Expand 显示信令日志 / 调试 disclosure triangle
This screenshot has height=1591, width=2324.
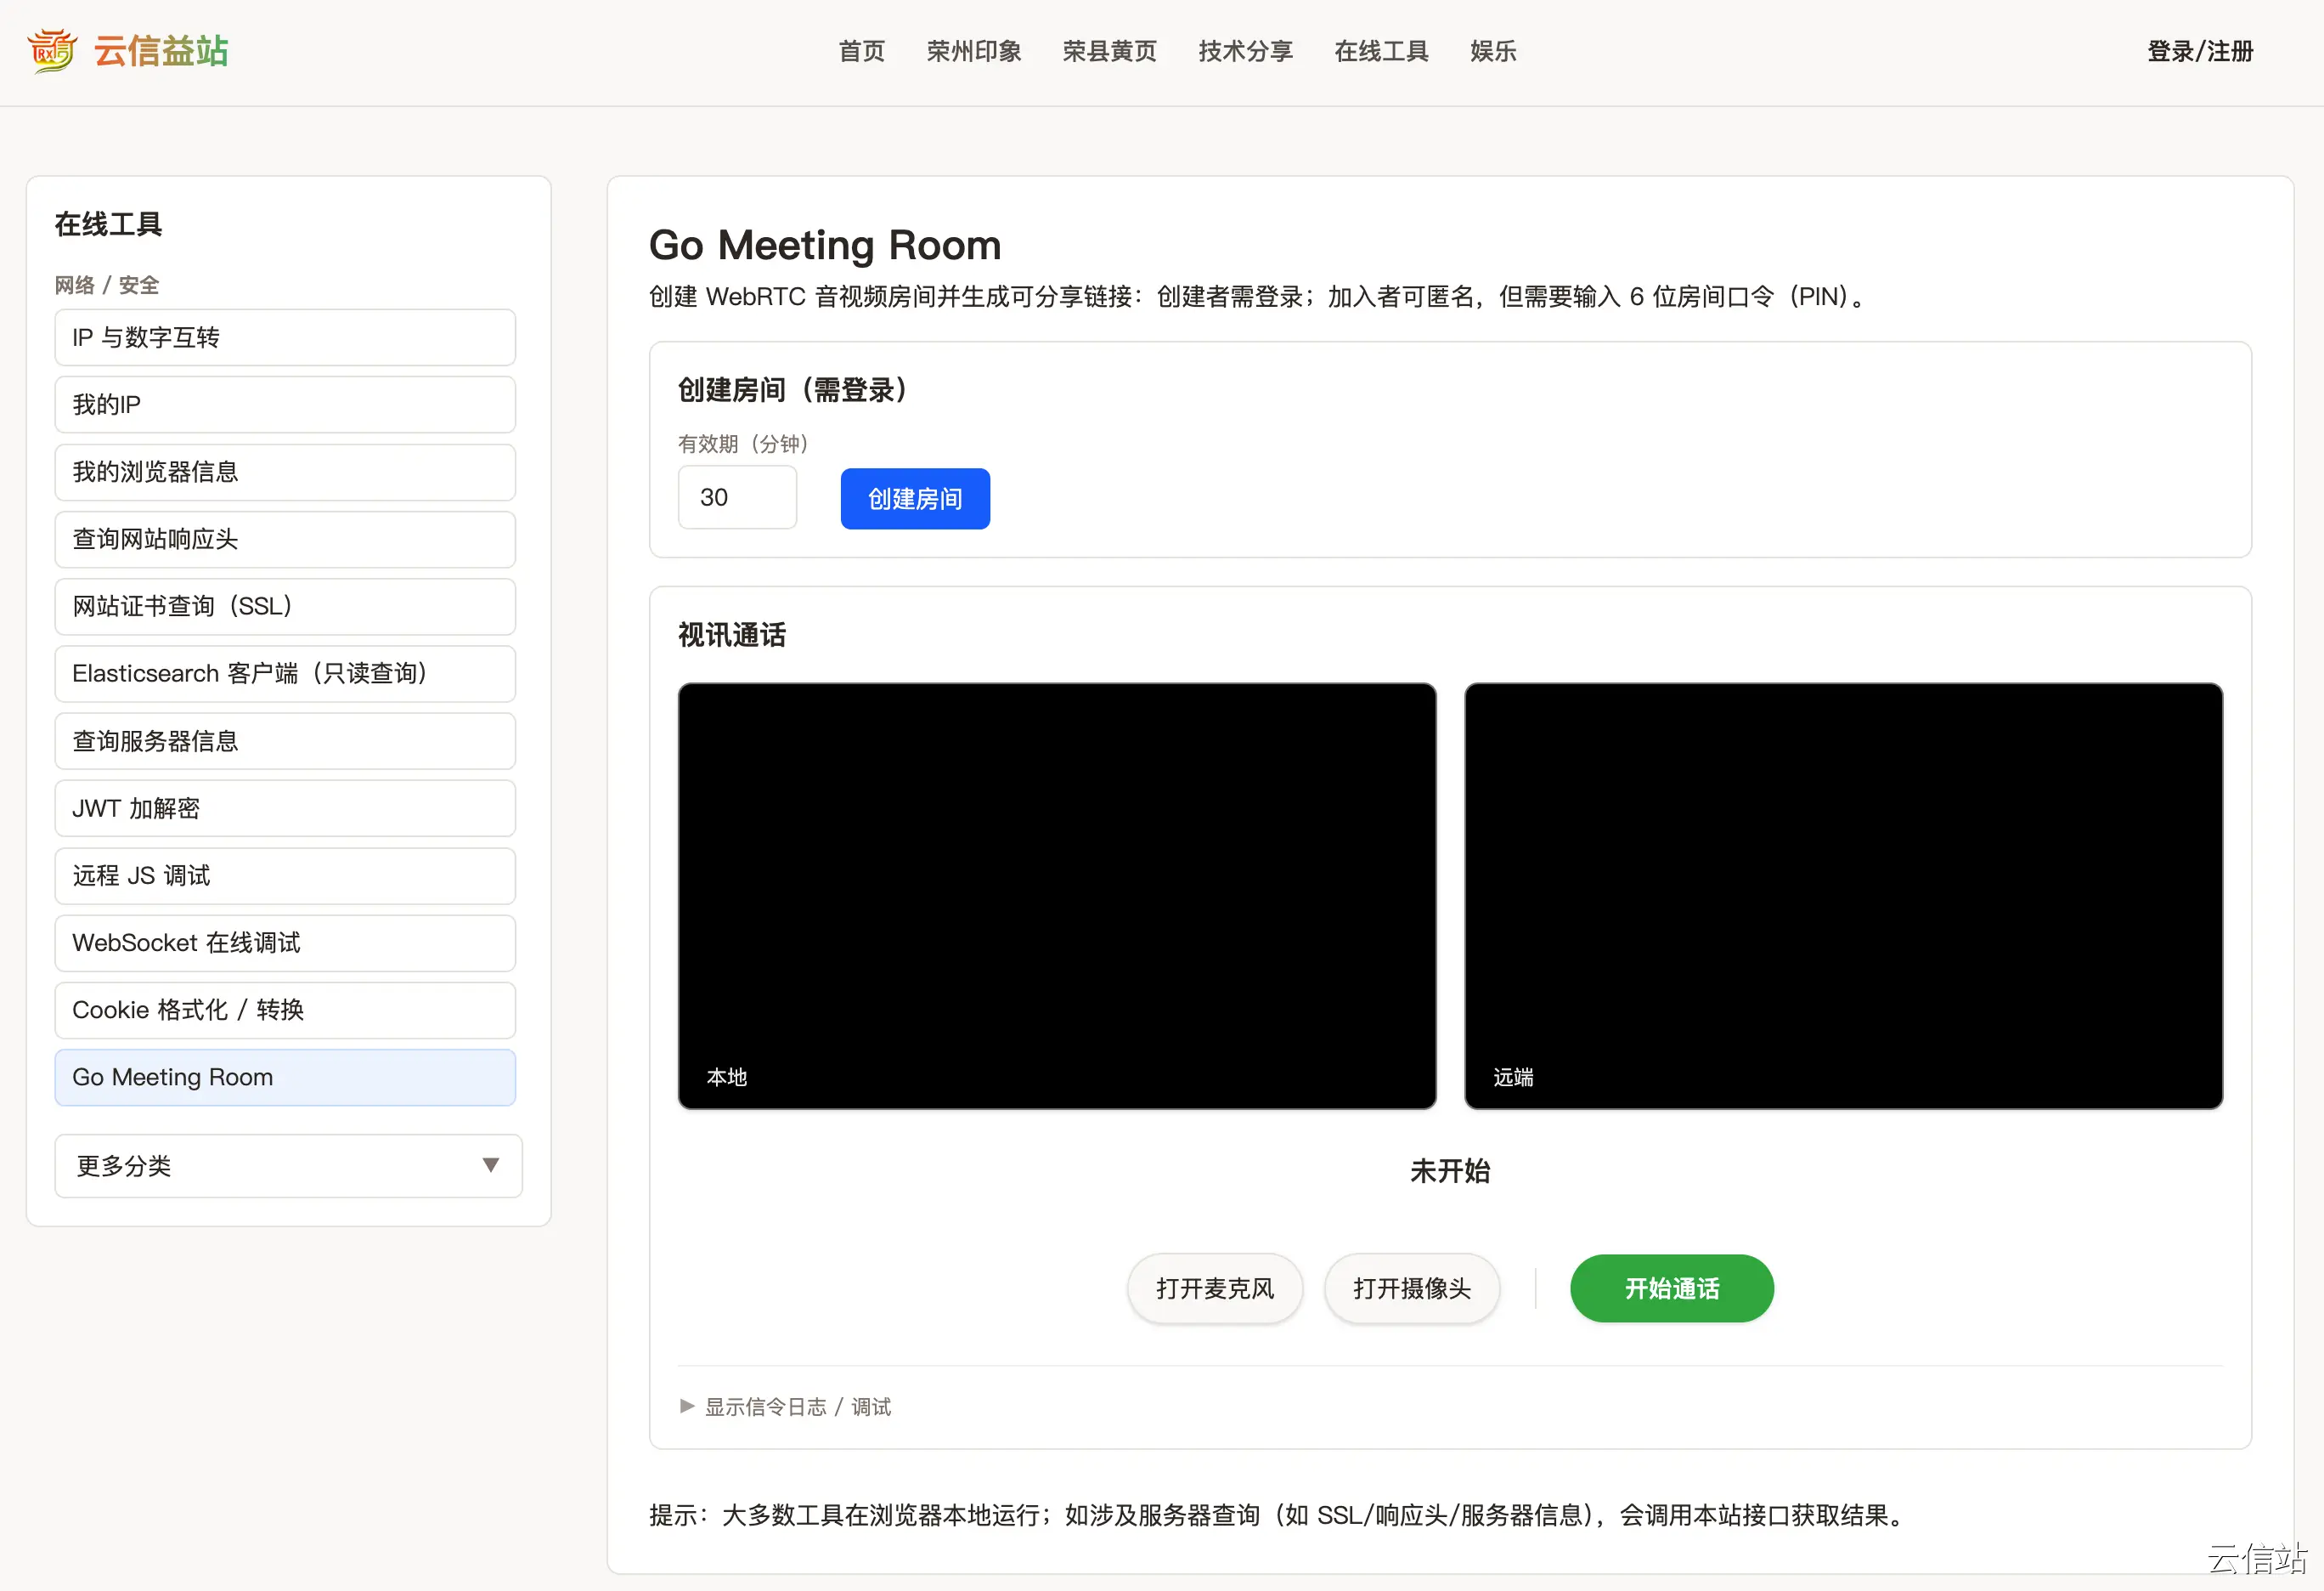tap(687, 1406)
